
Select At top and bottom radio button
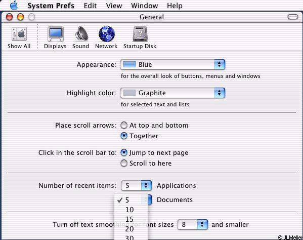point(124,125)
